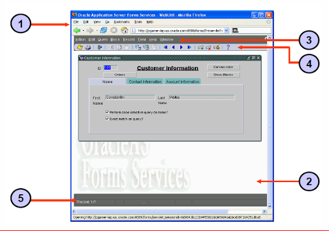The image size is (329, 231).
Task: Maximize the Customer Information inner window
Action: point(254,58)
